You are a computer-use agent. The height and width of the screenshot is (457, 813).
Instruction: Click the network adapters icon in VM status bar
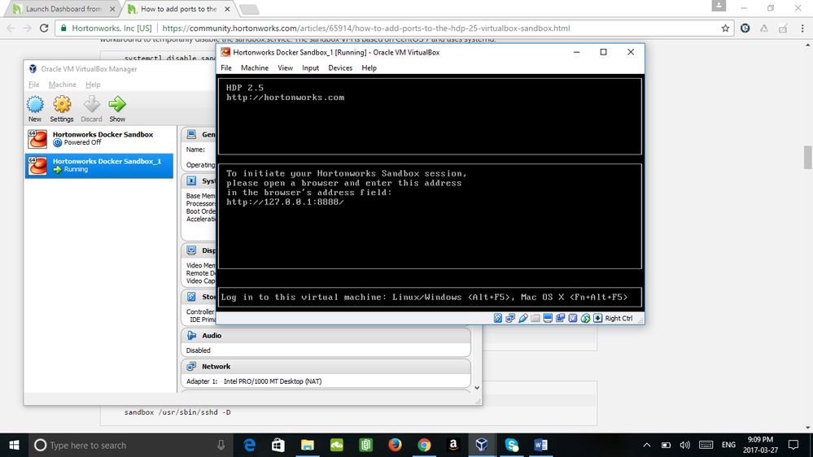tap(510, 318)
